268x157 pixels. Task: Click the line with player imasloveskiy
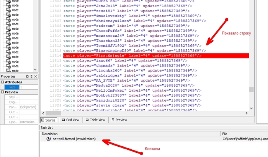click(132, 16)
